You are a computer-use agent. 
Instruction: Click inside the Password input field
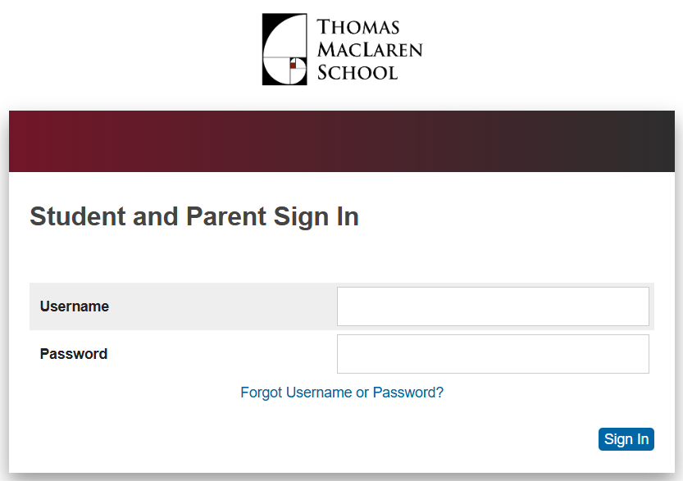492,353
